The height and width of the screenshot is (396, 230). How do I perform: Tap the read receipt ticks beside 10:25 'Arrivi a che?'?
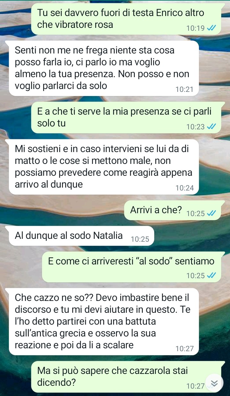pos(211,214)
